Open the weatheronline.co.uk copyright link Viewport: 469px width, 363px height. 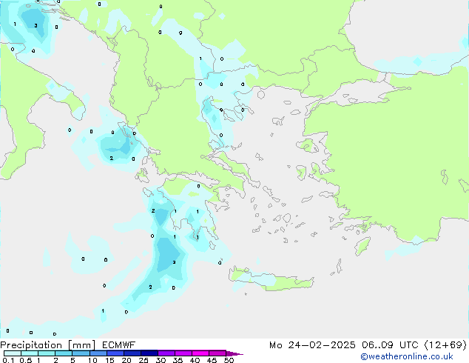[x=407, y=356]
